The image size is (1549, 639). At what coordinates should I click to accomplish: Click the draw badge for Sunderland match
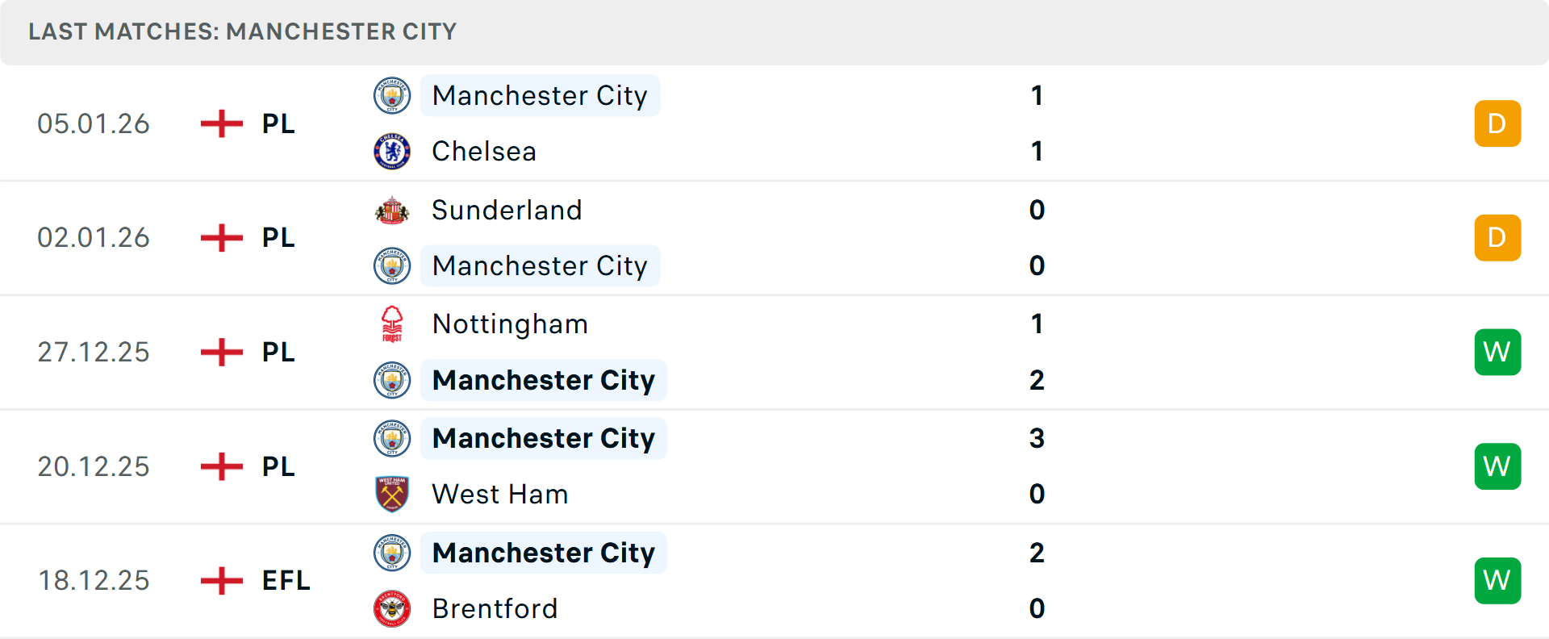click(x=1497, y=238)
